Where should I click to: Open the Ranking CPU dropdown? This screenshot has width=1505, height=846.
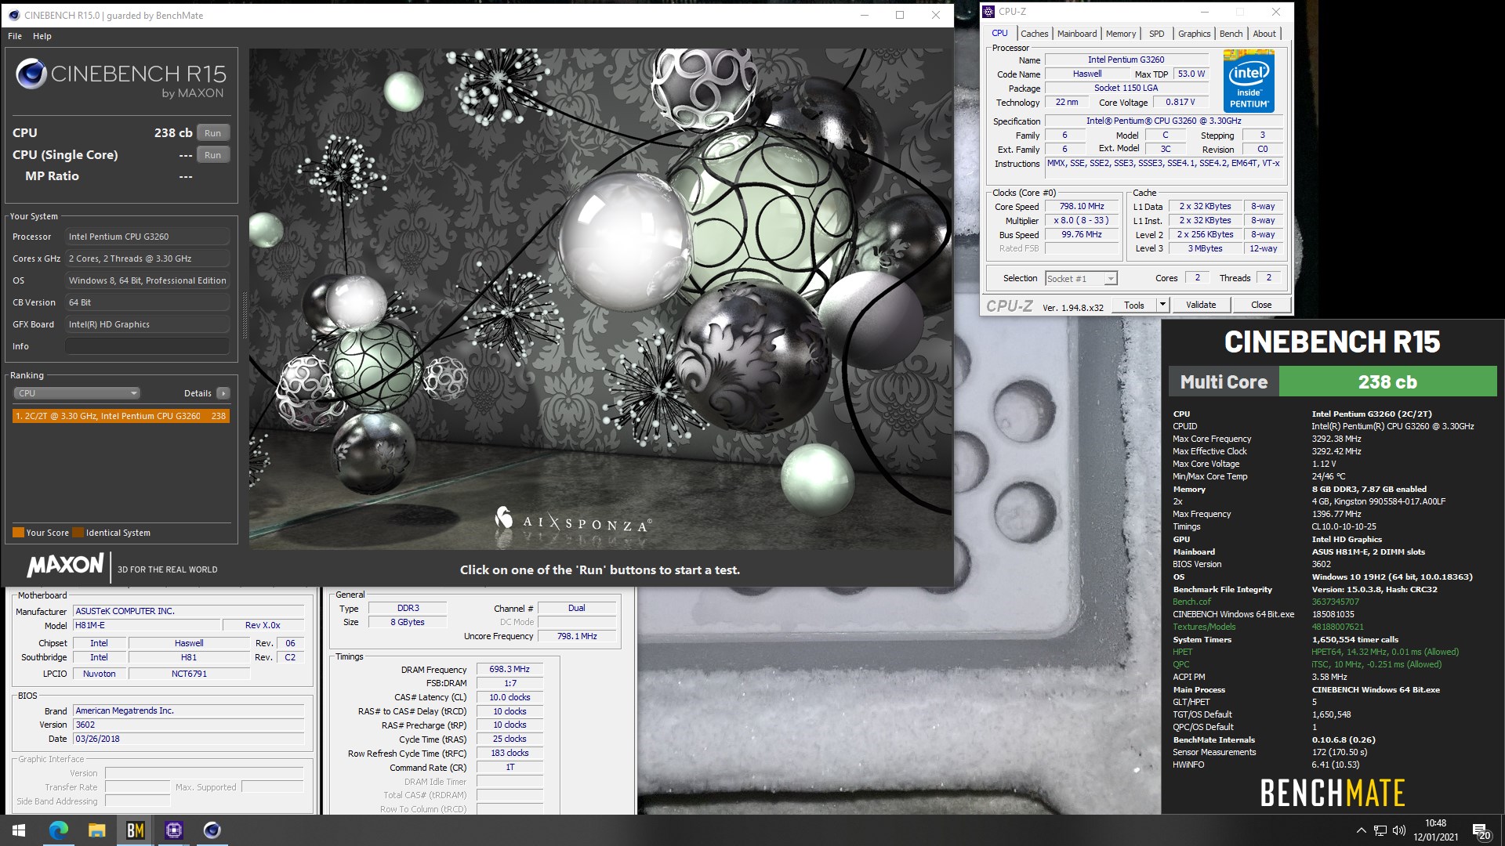click(x=76, y=393)
